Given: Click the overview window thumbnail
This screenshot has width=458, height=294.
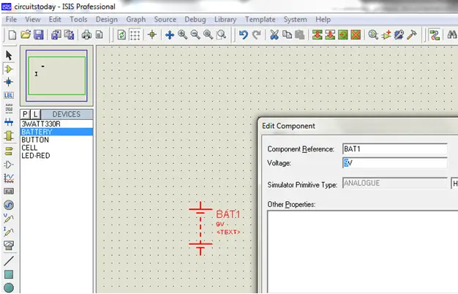Looking at the screenshot, I should pos(56,75).
